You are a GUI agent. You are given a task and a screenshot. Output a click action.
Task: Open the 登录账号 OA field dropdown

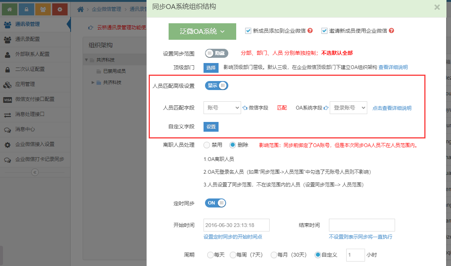click(x=348, y=108)
